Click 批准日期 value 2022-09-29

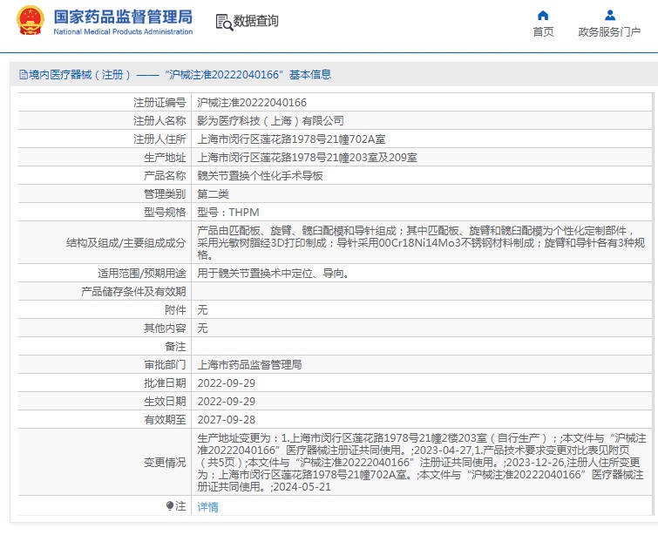227,383
